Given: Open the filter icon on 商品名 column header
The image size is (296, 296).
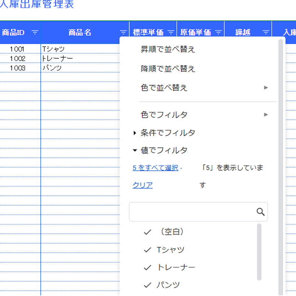Looking at the screenshot, I should (123, 32).
